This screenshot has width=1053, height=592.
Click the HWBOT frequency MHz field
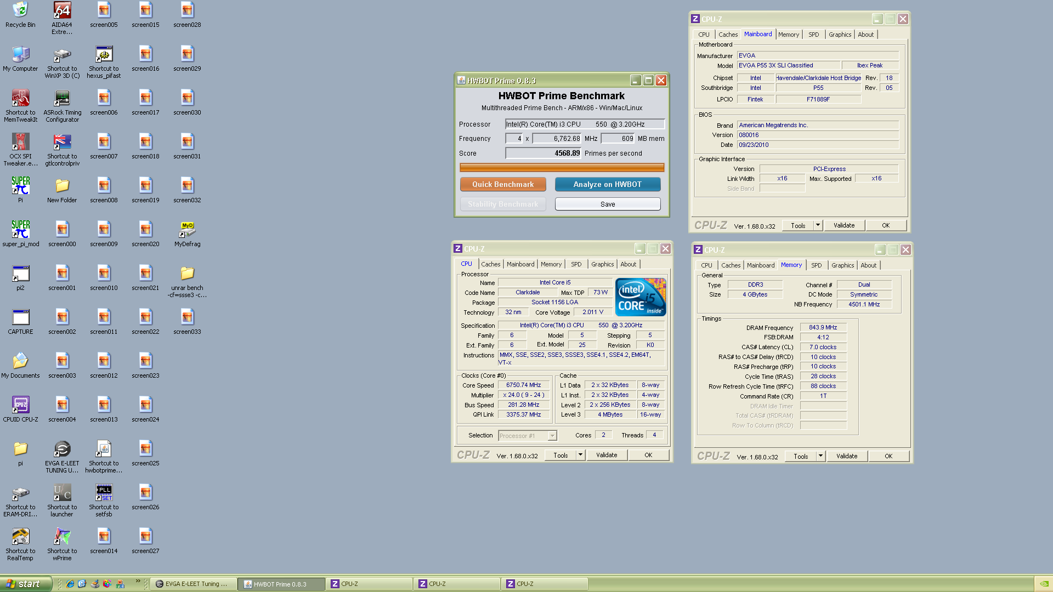[x=557, y=139]
